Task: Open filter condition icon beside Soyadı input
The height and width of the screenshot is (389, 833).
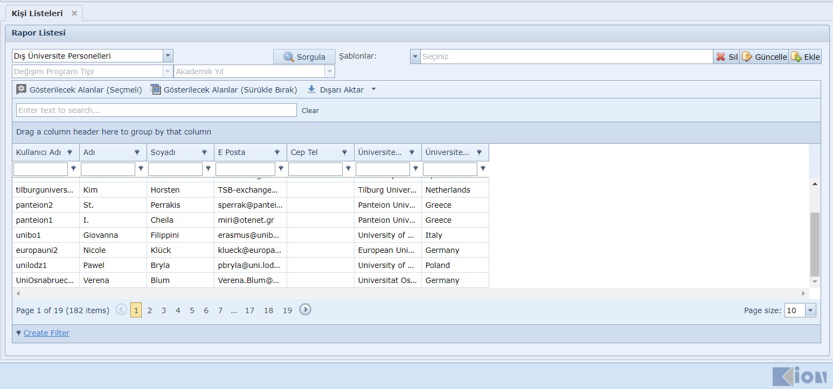Action: click(x=208, y=168)
